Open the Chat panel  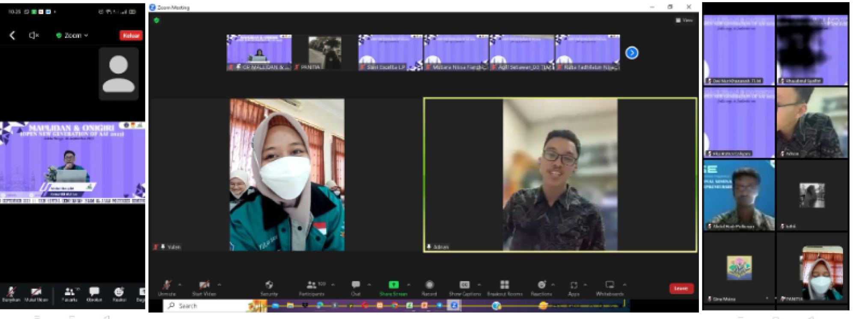coord(355,285)
